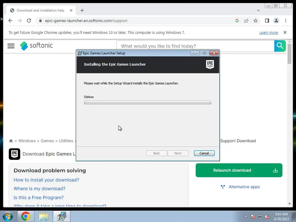Open the Action Center flag icon
Image resolution: width=296 pixels, height=222 pixels.
coord(253,217)
